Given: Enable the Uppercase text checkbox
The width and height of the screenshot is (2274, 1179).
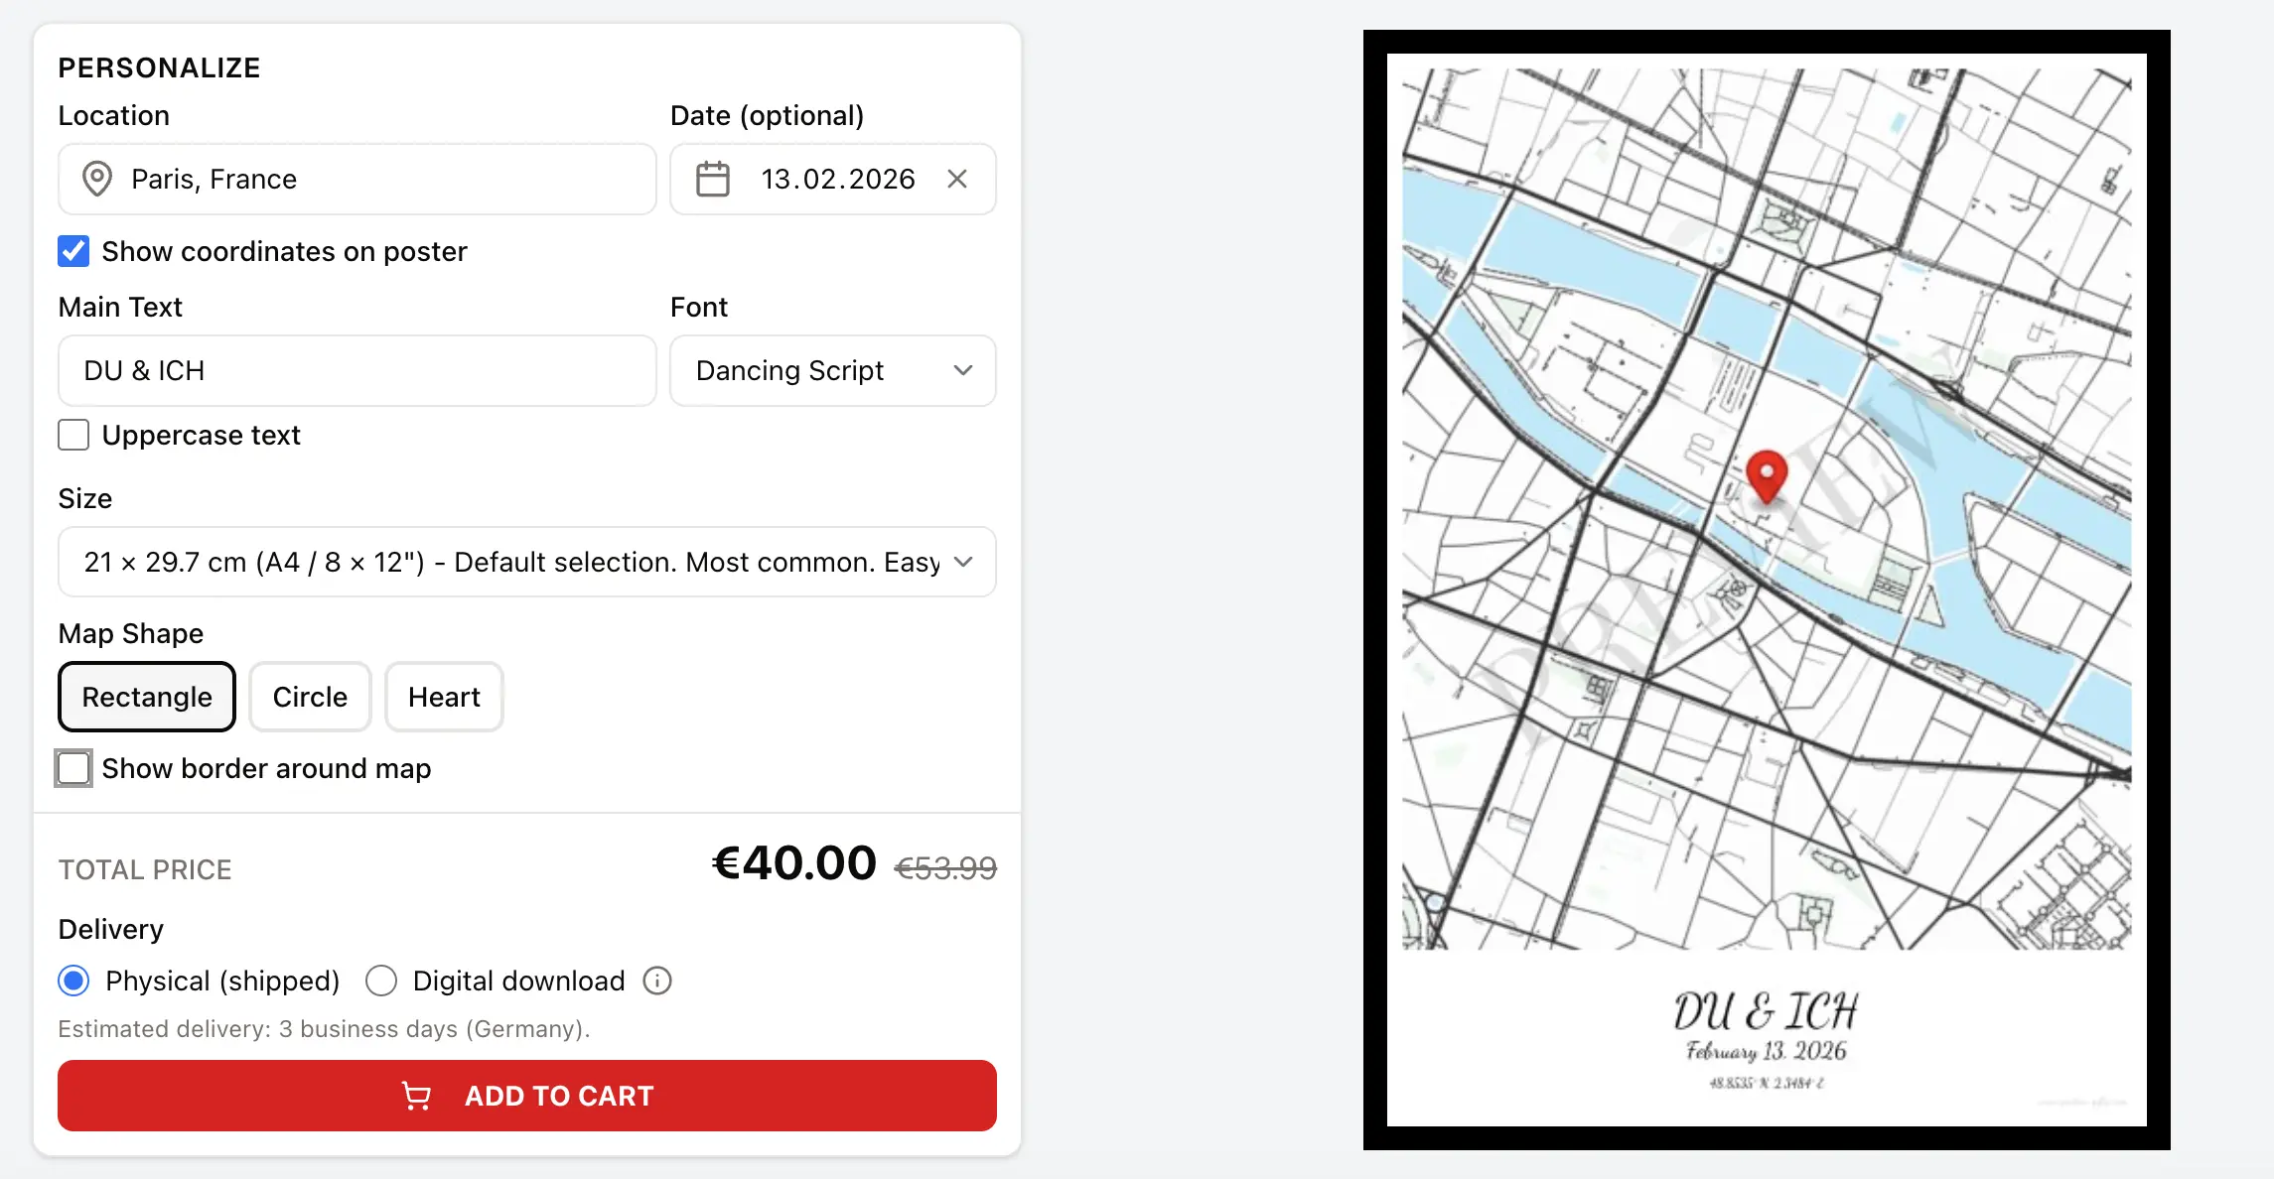Looking at the screenshot, I should [x=73, y=435].
